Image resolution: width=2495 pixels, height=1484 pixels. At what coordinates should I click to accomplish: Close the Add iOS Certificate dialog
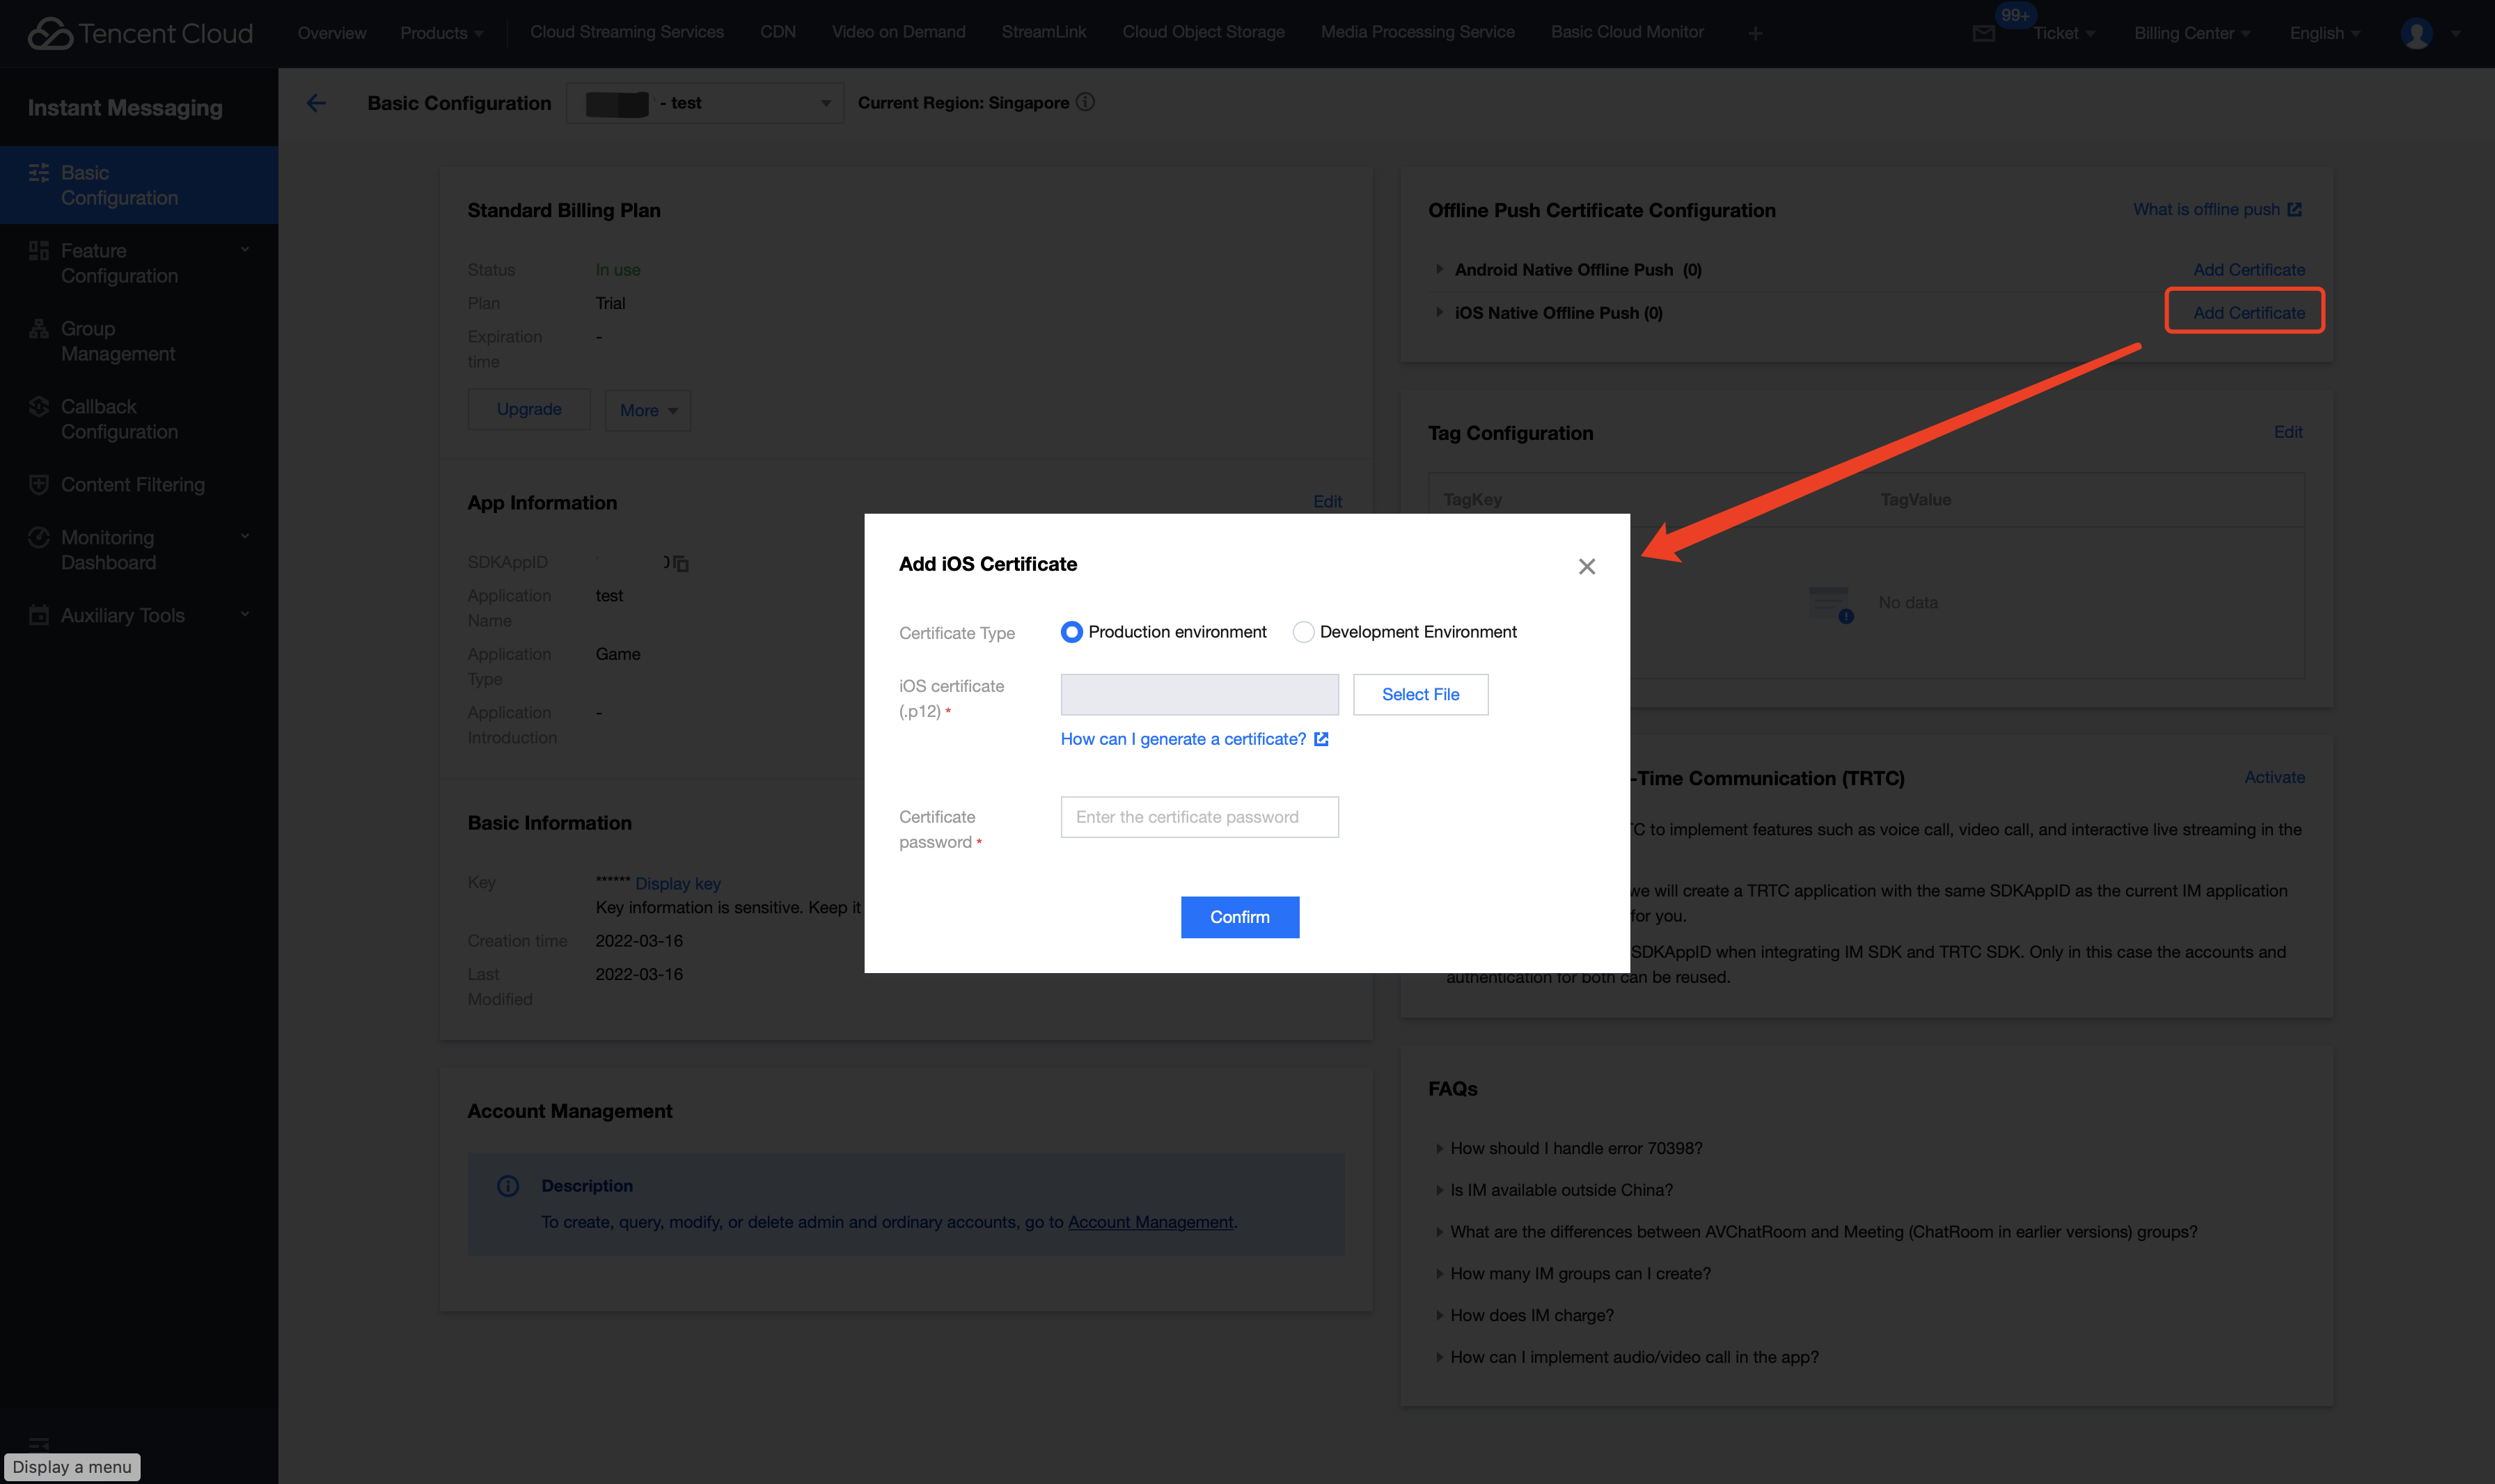click(x=1586, y=567)
